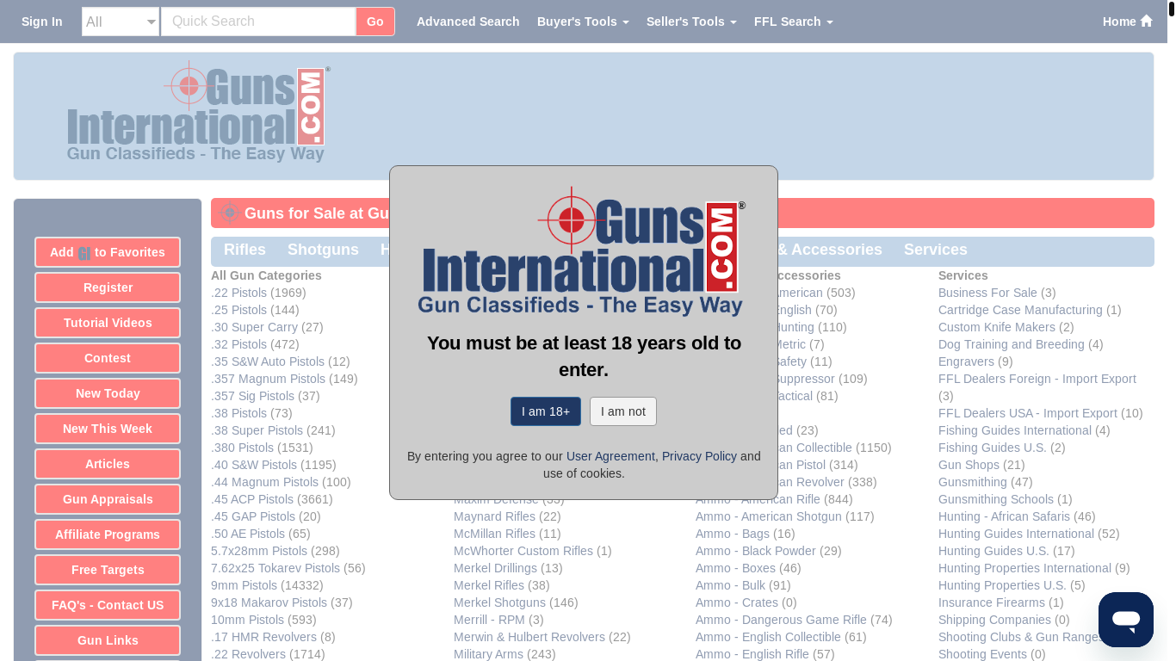The height and width of the screenshot is (661, 1176).
Task: Open the chat widget bubble
Action: [x=1125, y=620]
